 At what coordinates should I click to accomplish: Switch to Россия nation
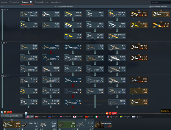tap(53, 117)
